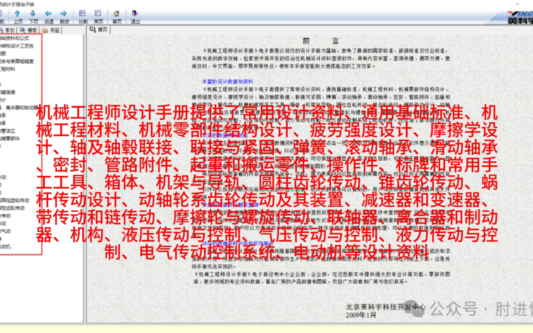Click the 后退 back arrow button
This screenshot has height=333, width=533.
coord(48,17)
